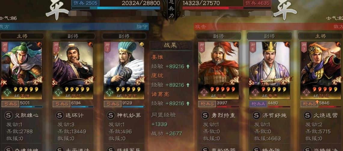Screen dimensions: 343x151
Task: Open 陆逊 general portrait card
Action: [x=321, y=70]
